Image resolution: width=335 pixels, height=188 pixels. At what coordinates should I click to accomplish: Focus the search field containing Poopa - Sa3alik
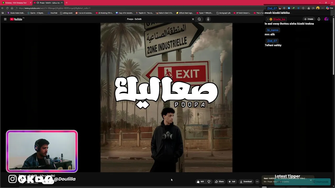(x=158, y=19)
